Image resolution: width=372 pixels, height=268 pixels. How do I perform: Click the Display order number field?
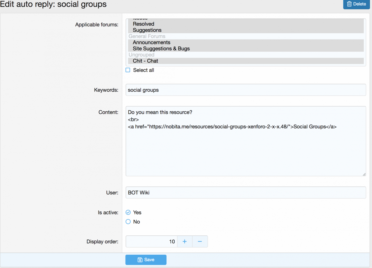(x=151, y=241)
